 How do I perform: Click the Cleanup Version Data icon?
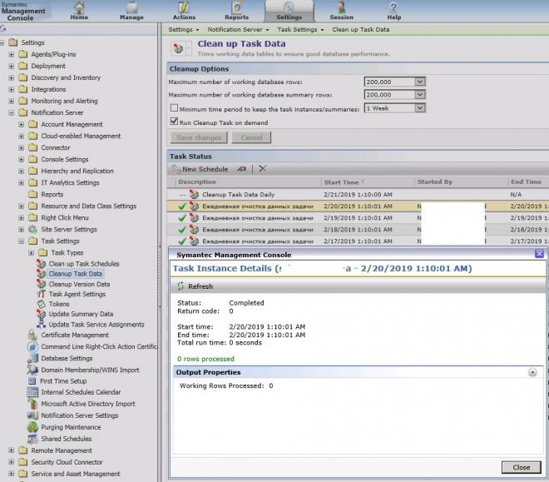pos(42,284)
